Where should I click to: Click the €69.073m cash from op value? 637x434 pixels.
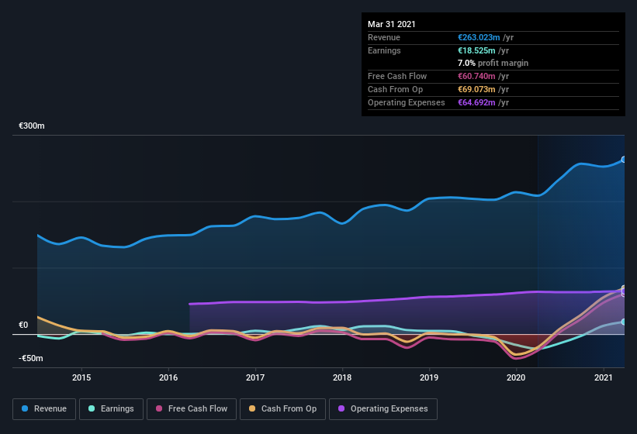point(476,89)
